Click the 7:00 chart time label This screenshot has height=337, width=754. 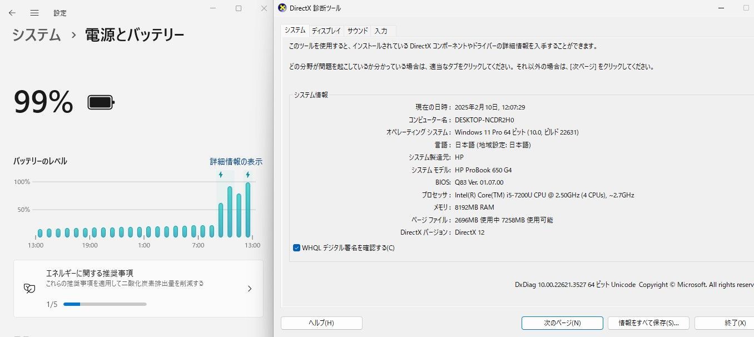pyautogui.click(x=198, y=245)
